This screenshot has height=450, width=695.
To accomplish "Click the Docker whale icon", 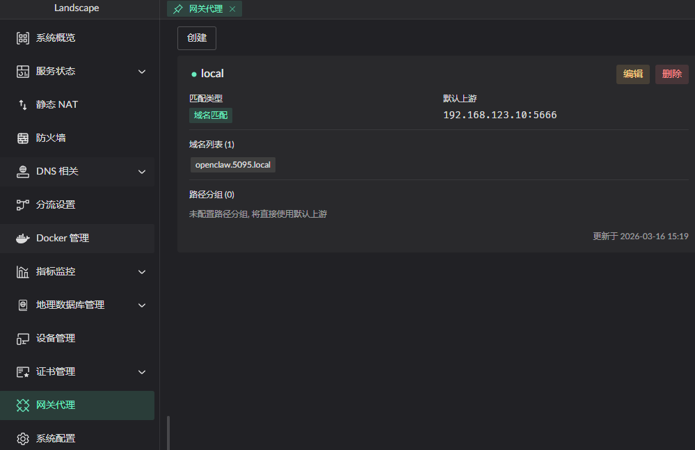I will tap(24, 239).
